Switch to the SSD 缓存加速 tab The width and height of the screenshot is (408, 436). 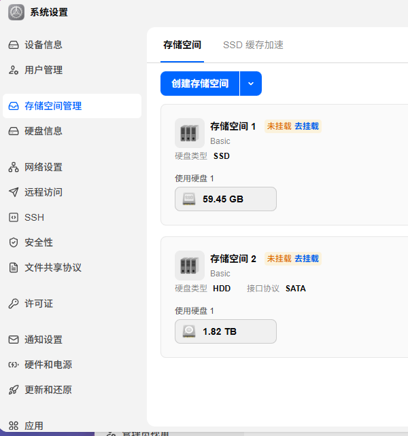coord(253,45)
